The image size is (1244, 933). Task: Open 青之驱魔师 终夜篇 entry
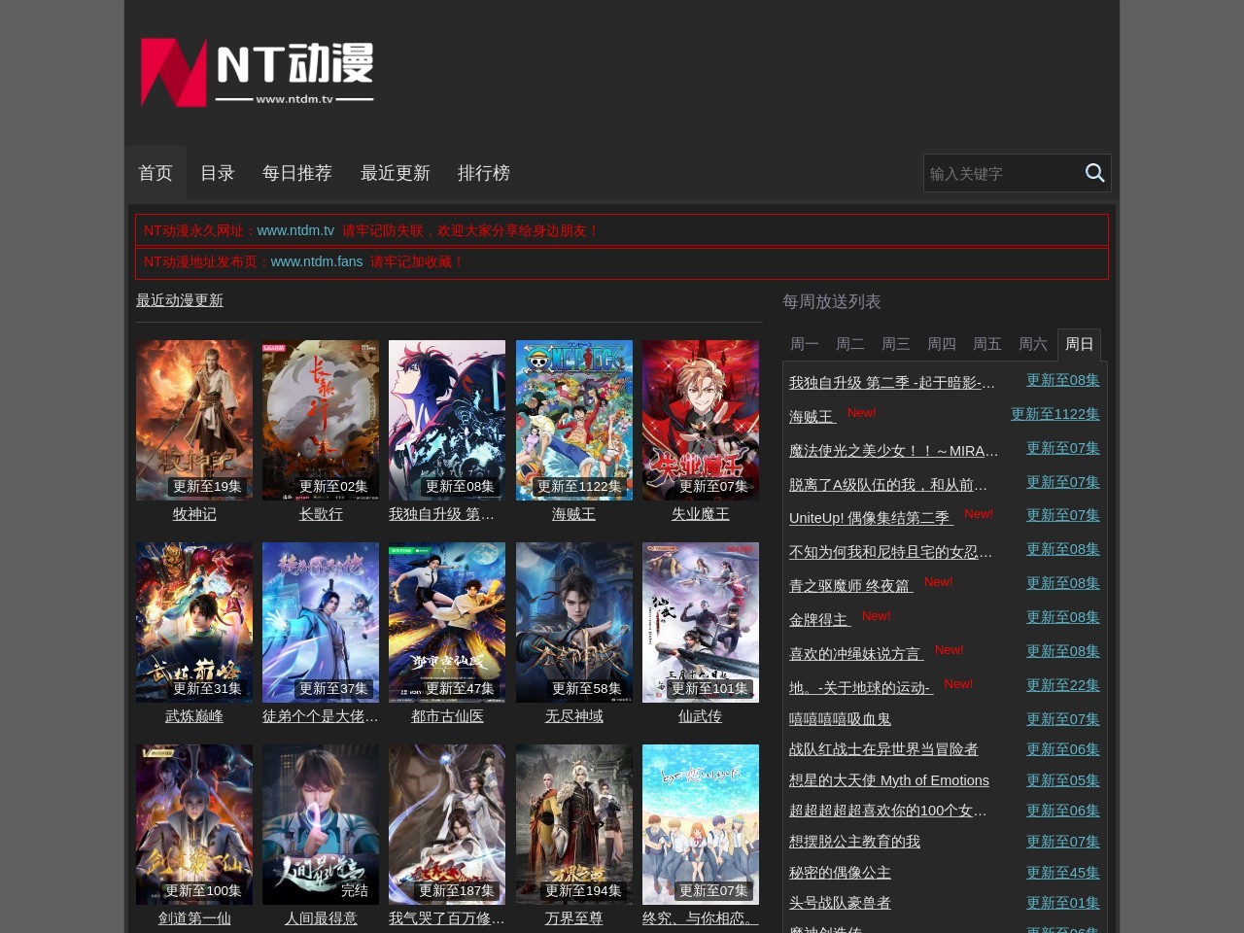click(850, 586)
